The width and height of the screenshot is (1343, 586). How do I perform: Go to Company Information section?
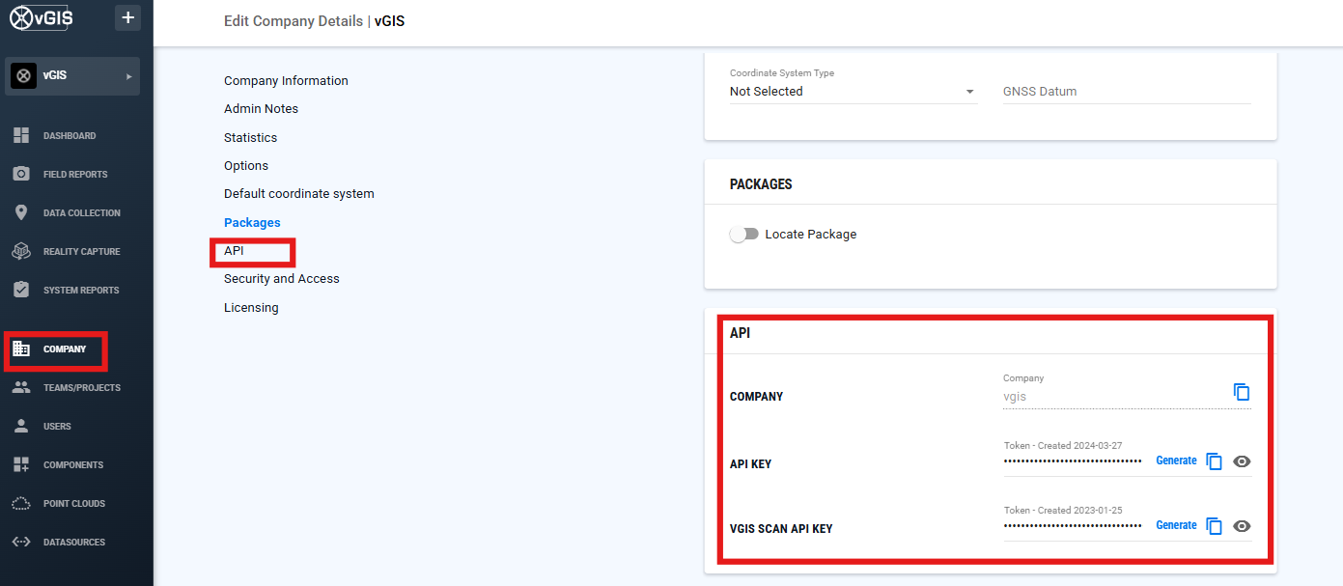(x=286, y=81)
